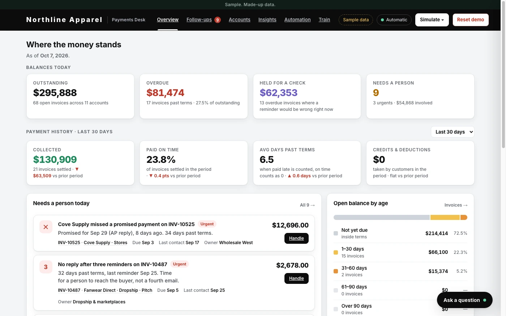The width and height of the screenshot is (506, 316).
Task: Click the Collected $130,909 amount
Action: [55, 160]
